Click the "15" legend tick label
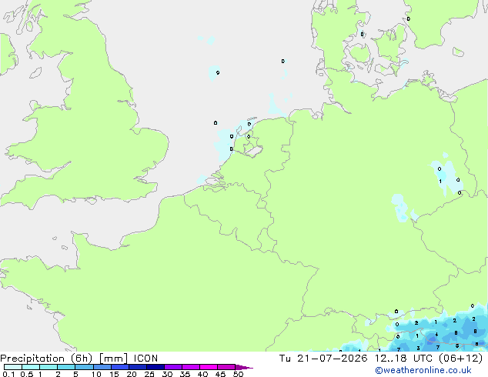The height and width of the screenshot is (377, 488). pyautogui.click(x=114, y=374)
